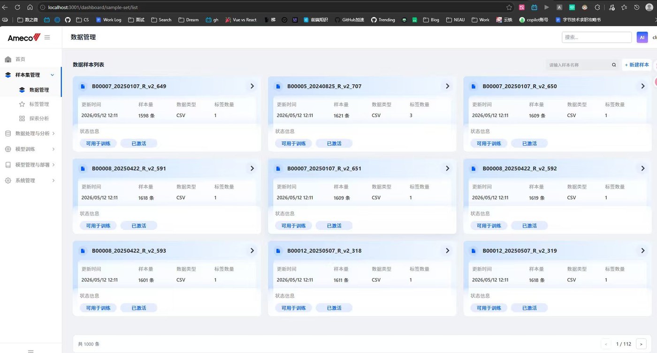This screenshot has height=353, width=657.
Task: Open B00008_20250422_R_v2_592 card chevron
Action: pyautogui.click(x=643, y=169)
